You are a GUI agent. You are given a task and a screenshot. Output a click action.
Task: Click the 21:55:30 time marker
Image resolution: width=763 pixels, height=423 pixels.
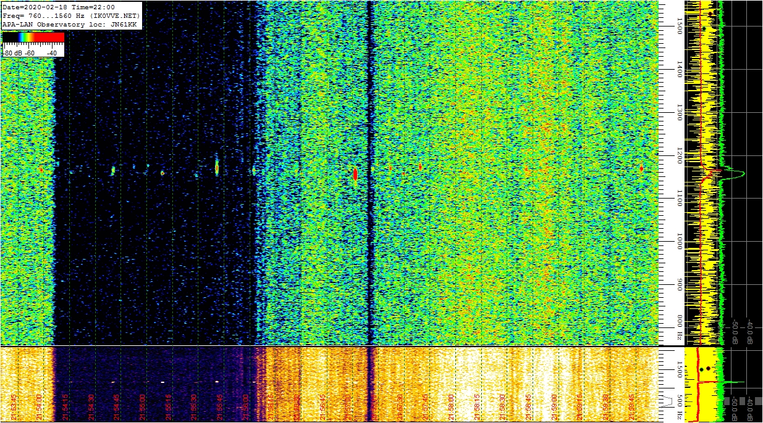click(x=195, y=407)
